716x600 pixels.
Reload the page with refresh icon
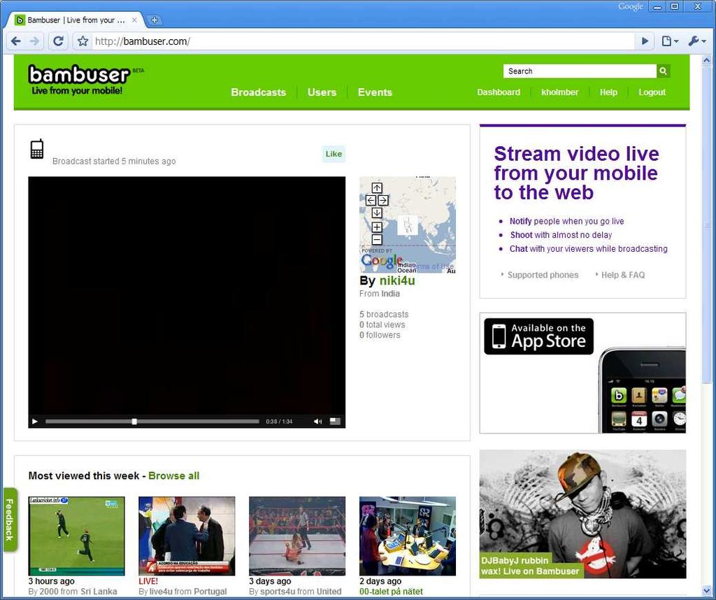coord(59,41)
